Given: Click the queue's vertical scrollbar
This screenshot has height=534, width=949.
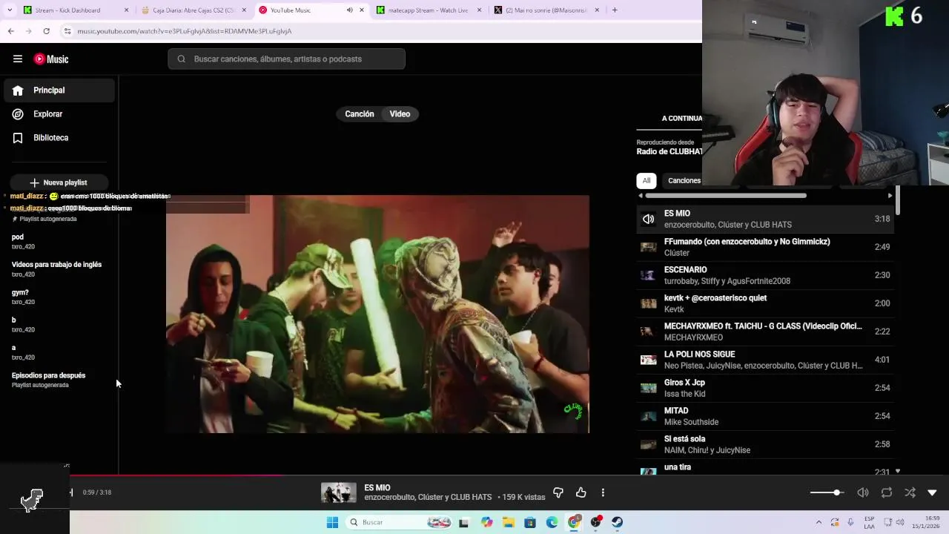Looking at the screenshot, I should [898, 200].
